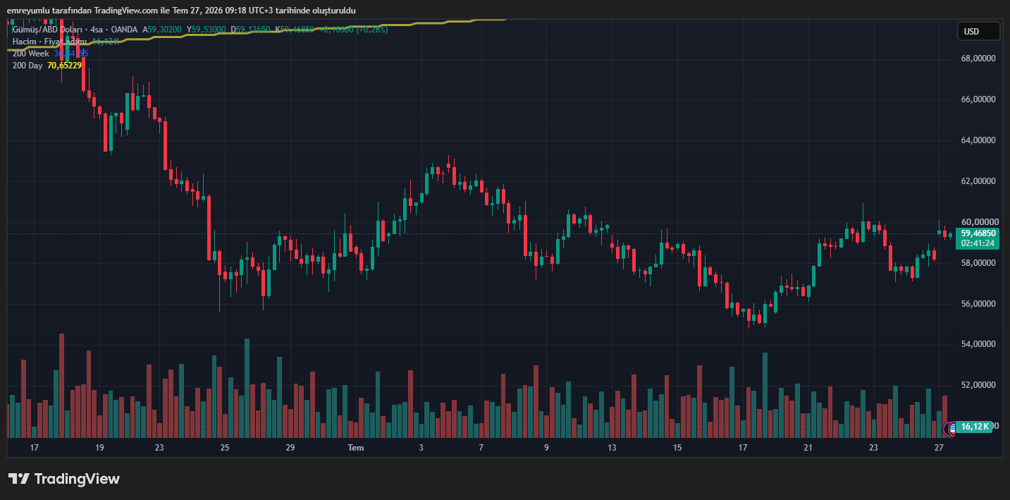
Task: Click the 58,00000 price axis label
Action: (x=978, y=263)
